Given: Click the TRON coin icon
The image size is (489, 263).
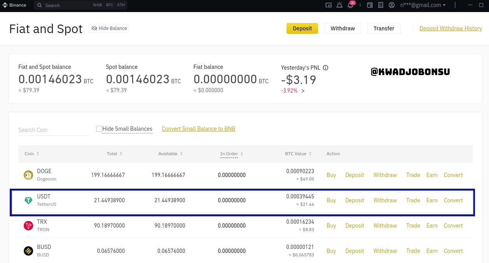Looking at the screenshot, I should pyautogui.click(x=28, y=226).
